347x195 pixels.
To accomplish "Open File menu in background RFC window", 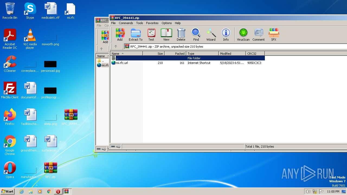I will tap(99, 25).
